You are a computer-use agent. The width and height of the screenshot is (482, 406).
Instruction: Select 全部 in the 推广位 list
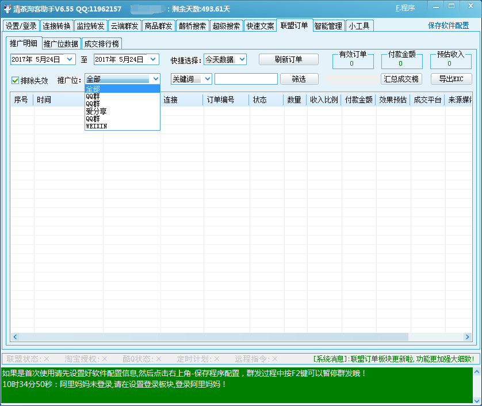point(123,89)
